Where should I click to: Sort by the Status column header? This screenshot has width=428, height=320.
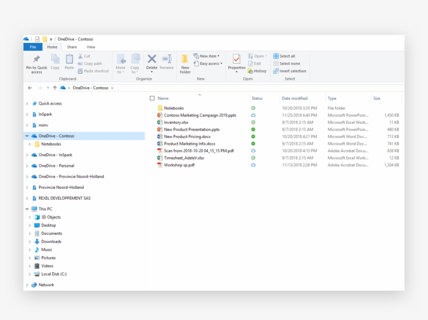click(x=257, y=98)
